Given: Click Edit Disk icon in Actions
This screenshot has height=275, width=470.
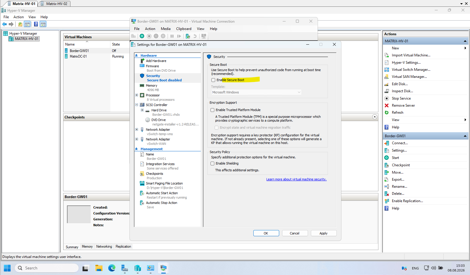Looking at the screenshot, I should coord(387,84).
